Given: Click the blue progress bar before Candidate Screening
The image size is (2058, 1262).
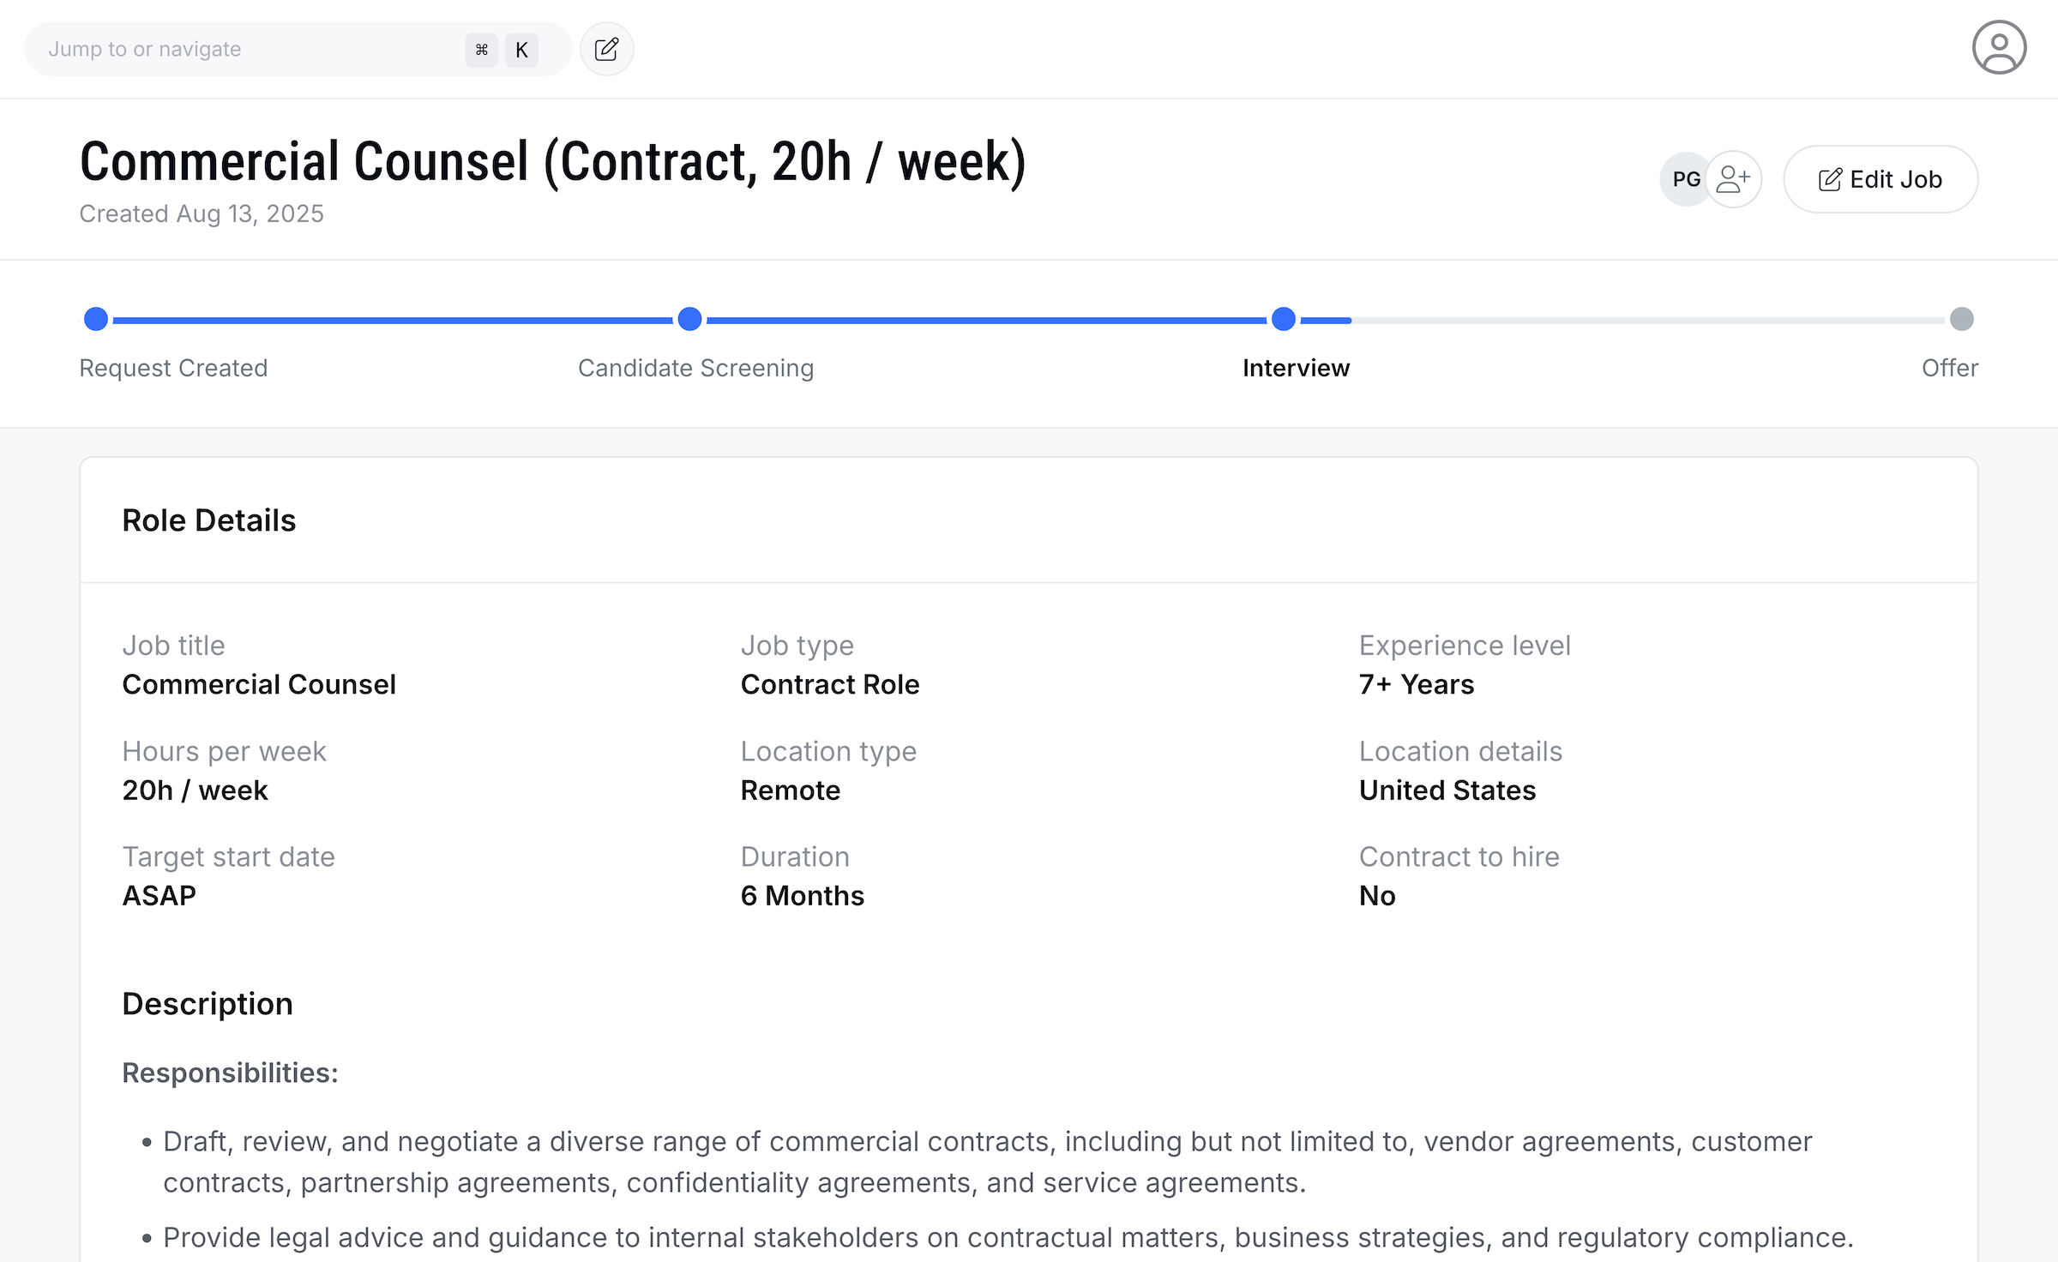Looking at the screenshot, I should click(x=393, y=320).
